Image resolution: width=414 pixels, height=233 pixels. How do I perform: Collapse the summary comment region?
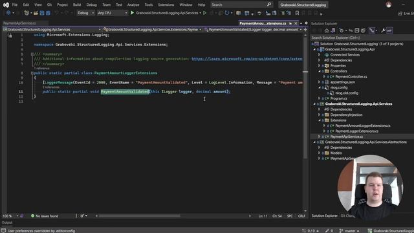(x=32, y=54)
